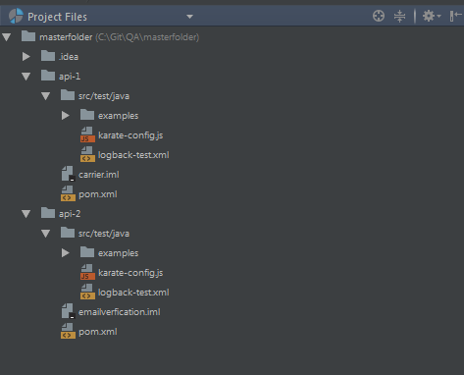Click the scroll-from-source crosshair icon
Image resolution: width=464 pixels, height=375 pixels.
pos(379,16)
